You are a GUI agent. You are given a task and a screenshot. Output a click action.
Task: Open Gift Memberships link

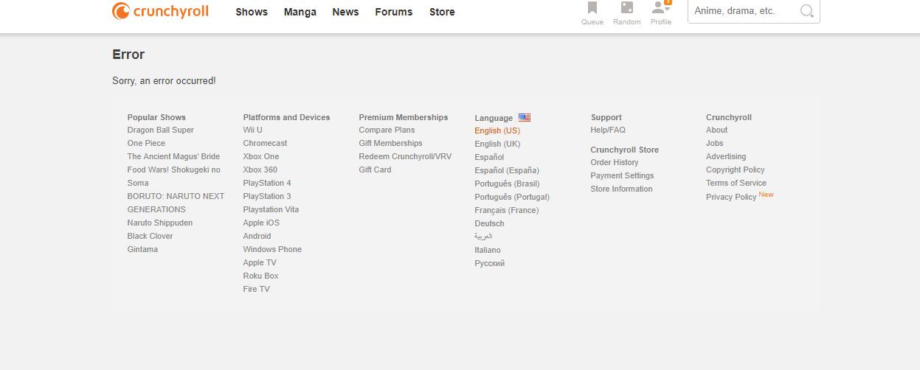pos(390,143)
